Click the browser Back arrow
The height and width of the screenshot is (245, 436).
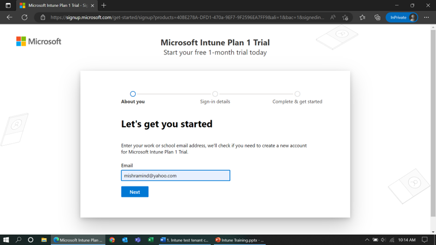[x=9, y=17]
